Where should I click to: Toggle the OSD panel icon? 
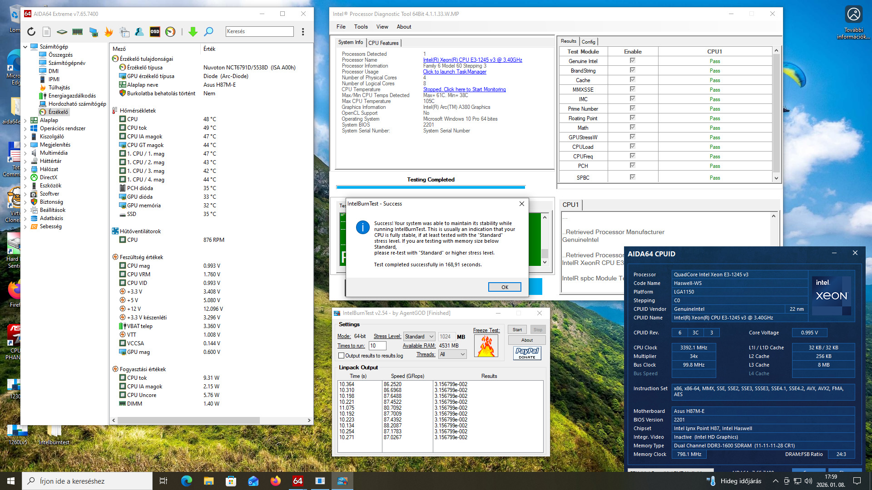click(x=155, y=31)
